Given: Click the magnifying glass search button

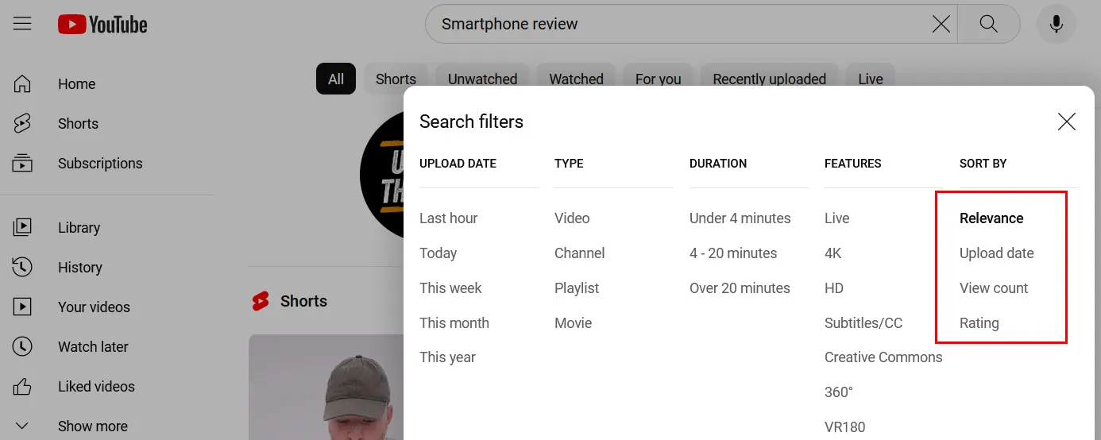Looking at the screenshot, I should [x=988, y=25].
